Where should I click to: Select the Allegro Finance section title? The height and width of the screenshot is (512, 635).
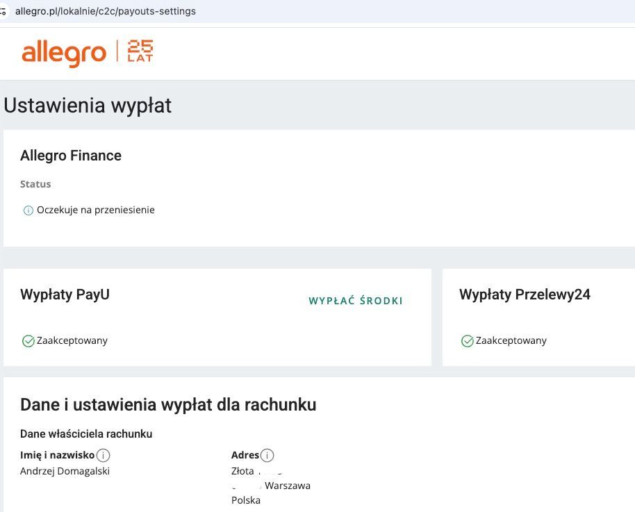click(71, 156)
